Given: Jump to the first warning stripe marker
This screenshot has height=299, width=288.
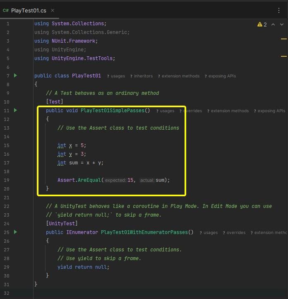Looking at the screenshot, I should click(283, 39).
